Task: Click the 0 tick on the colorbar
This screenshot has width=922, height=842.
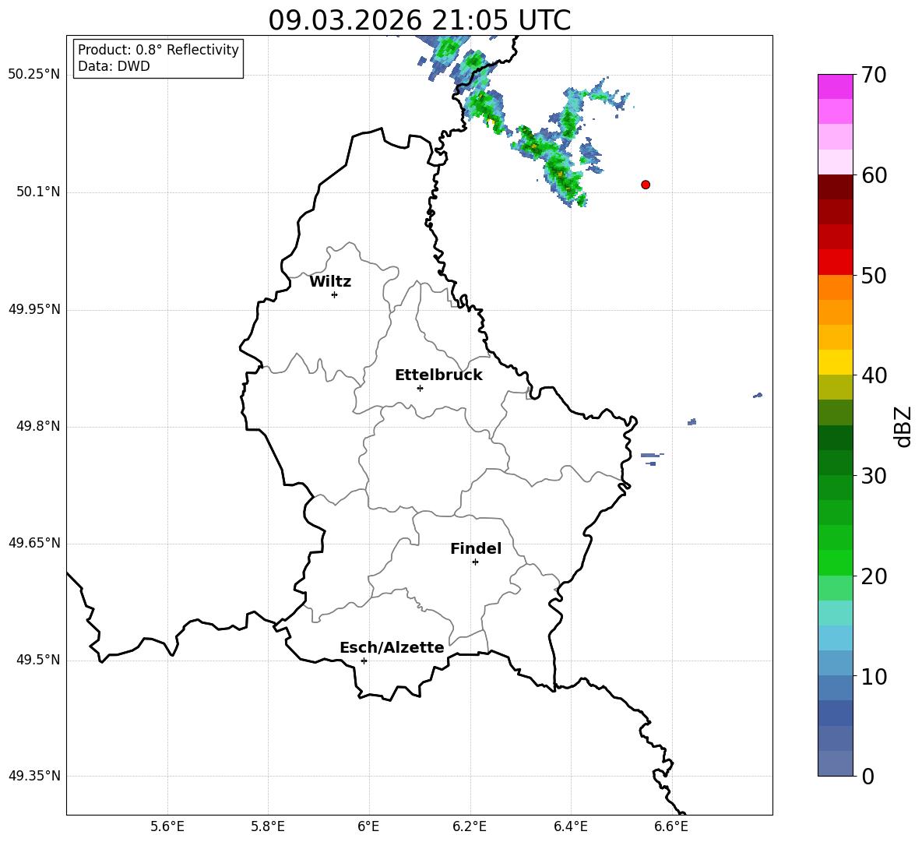Action: point(867,776)
